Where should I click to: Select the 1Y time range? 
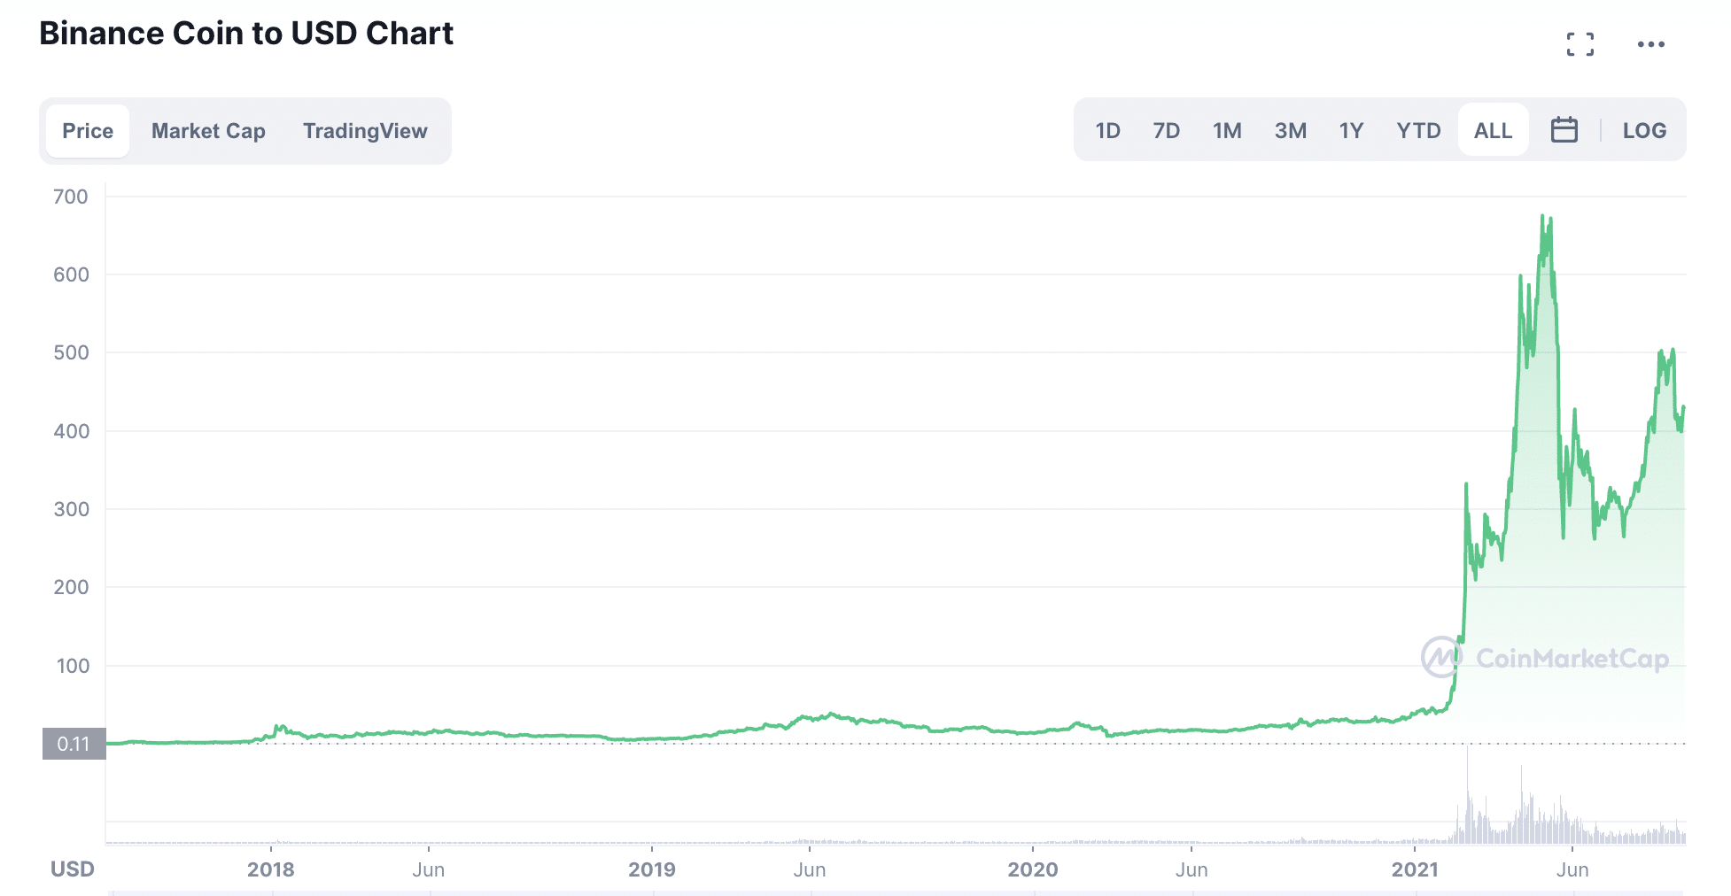tap(1351, 131)
